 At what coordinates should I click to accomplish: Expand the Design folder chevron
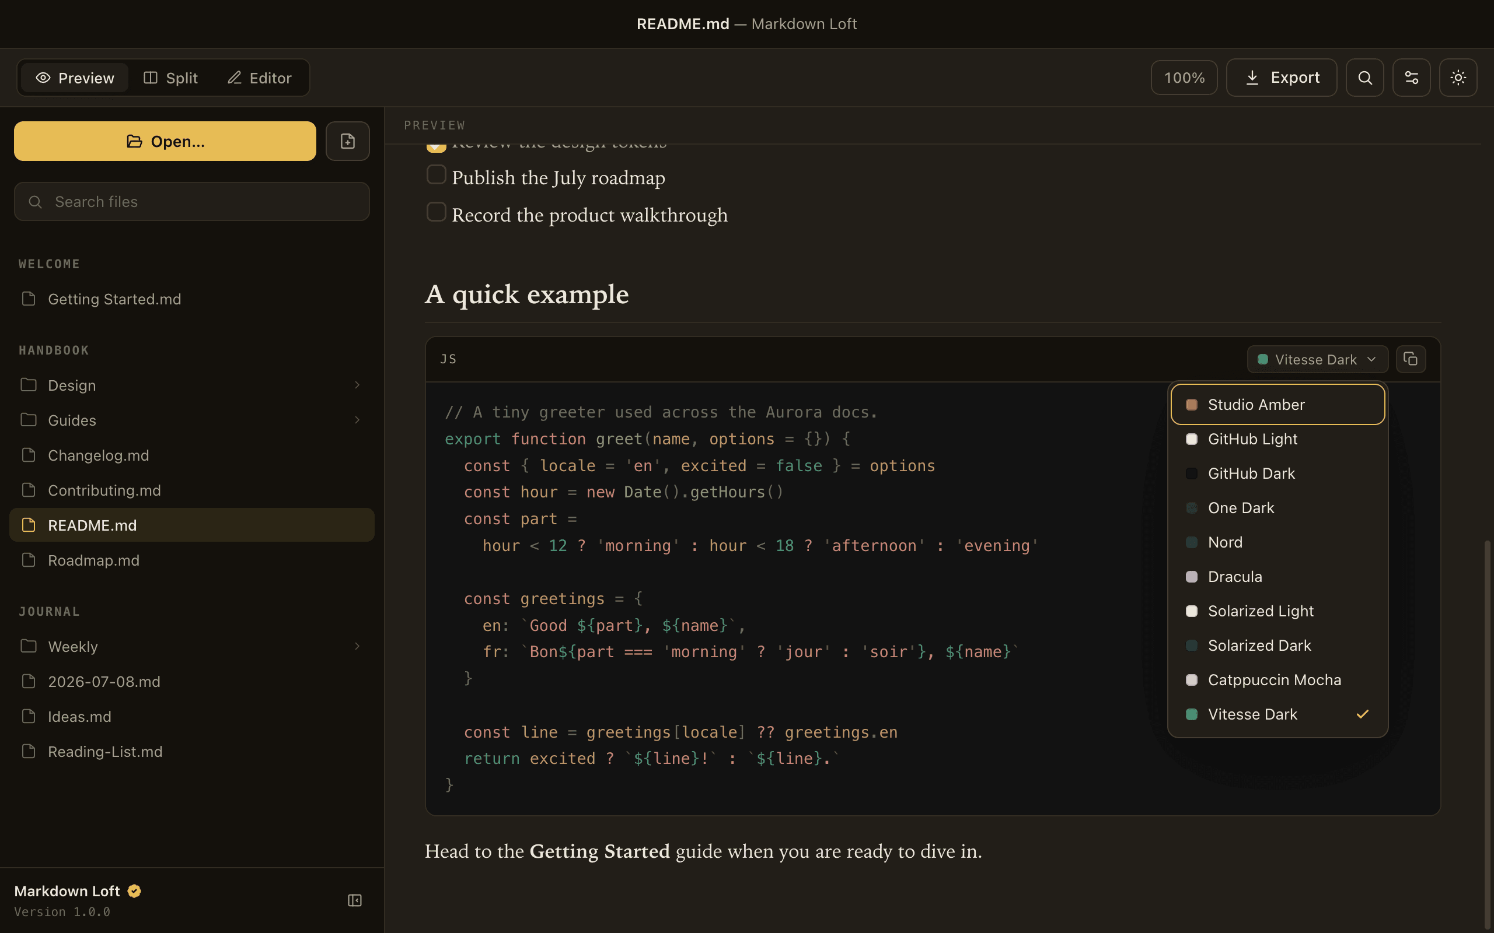click(357, 385)
